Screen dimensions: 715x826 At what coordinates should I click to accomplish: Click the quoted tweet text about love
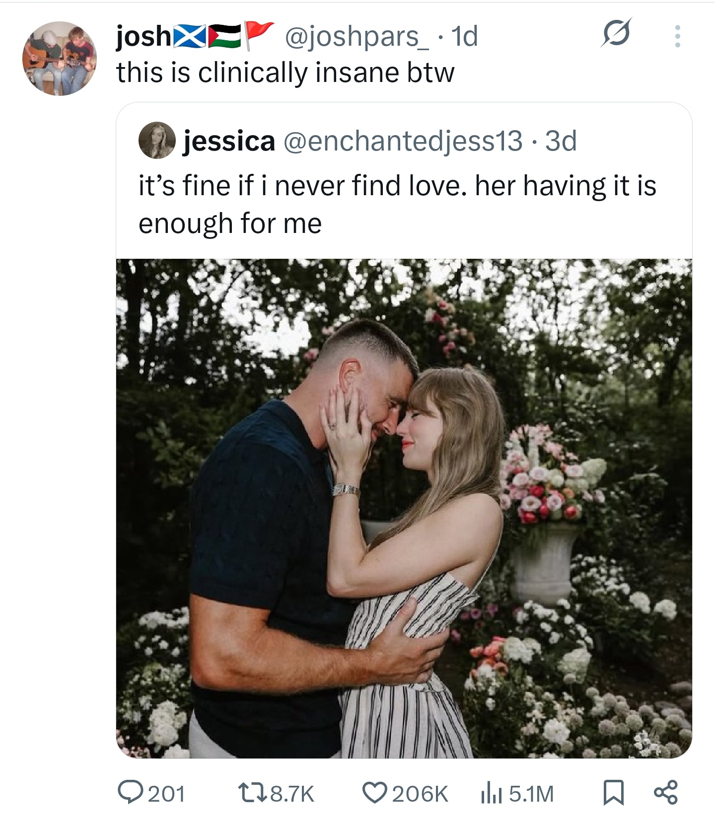(x=397, y=204)
